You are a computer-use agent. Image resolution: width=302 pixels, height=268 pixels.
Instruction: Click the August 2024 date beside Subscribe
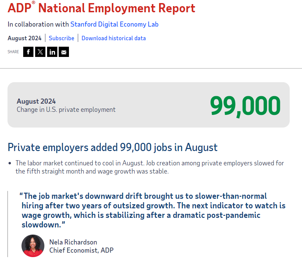click(x=25, y=38)
